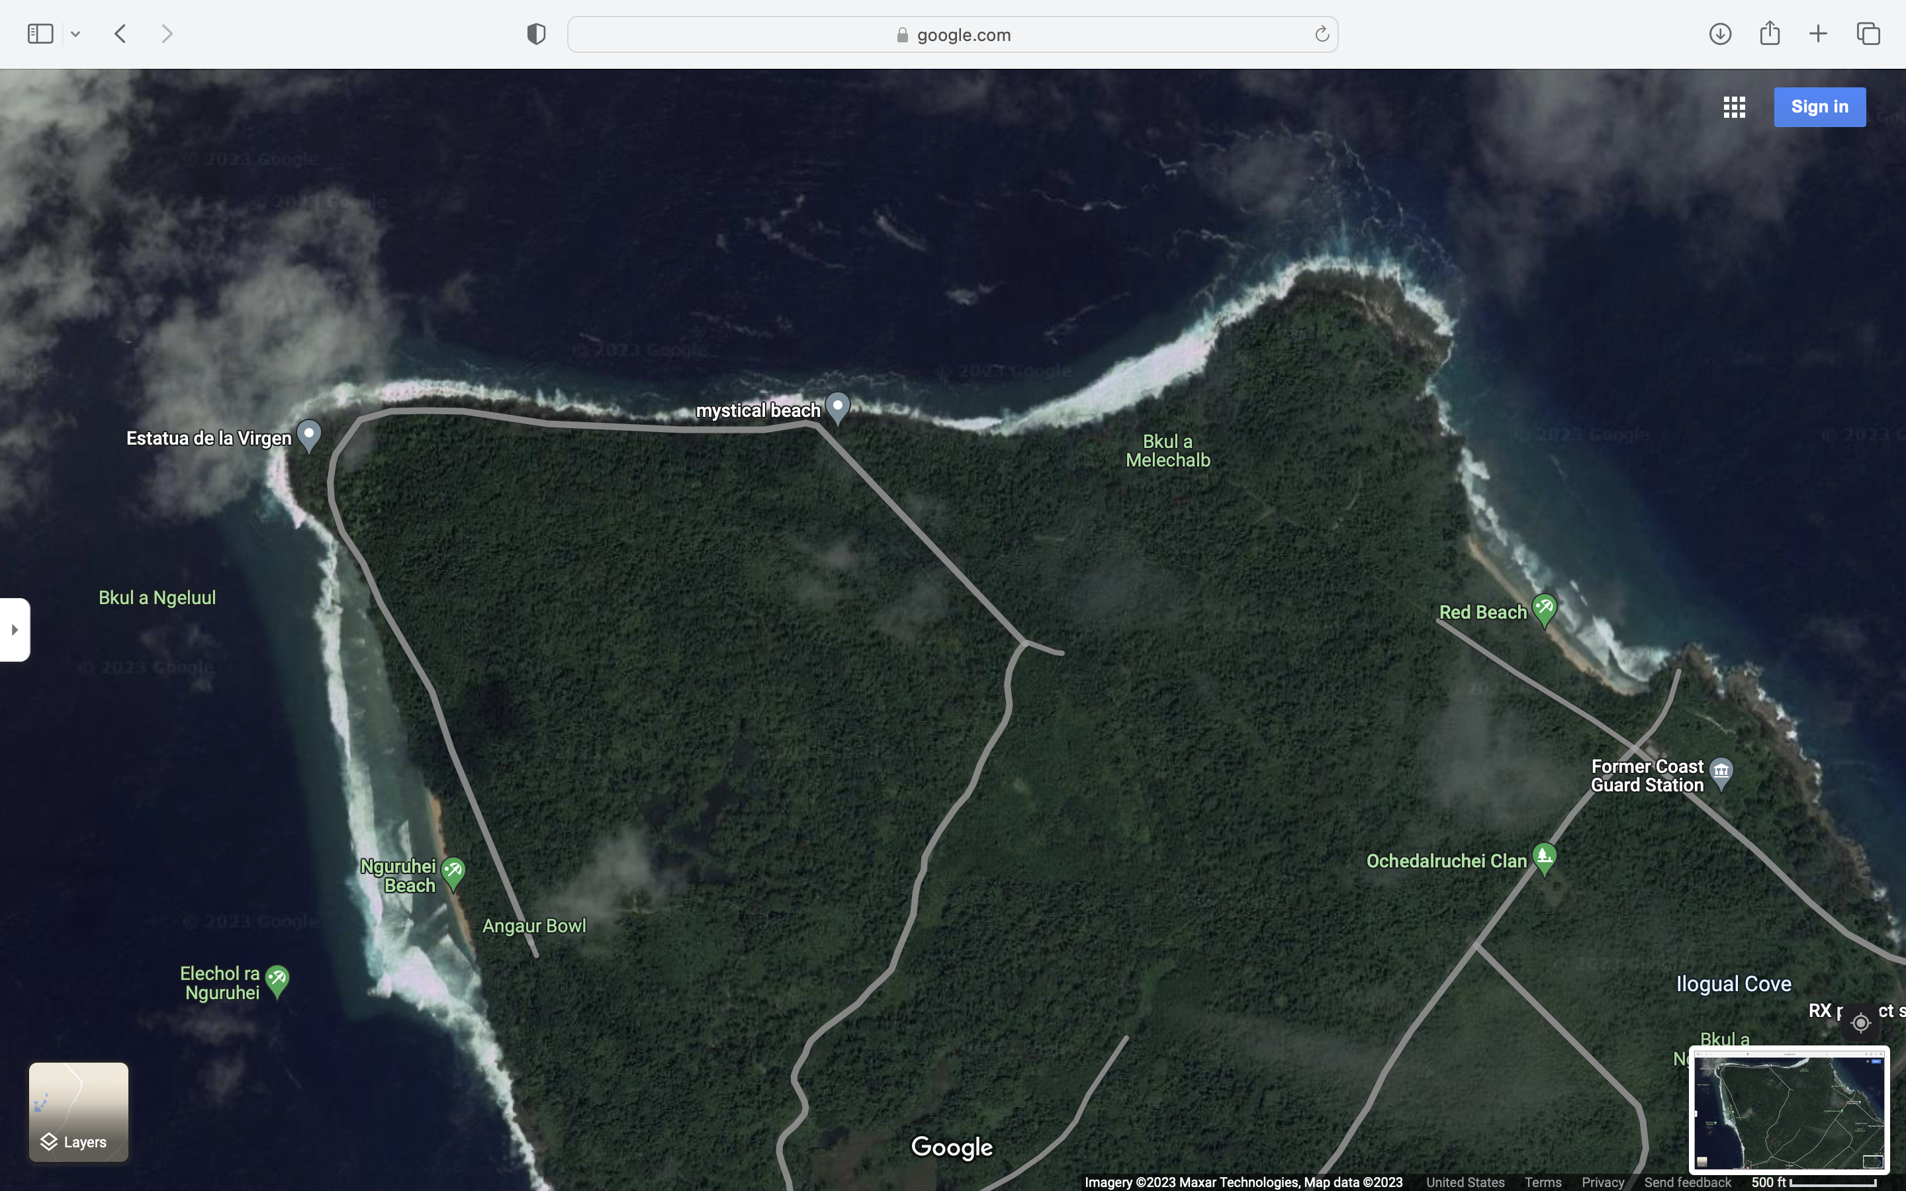Open the Terms link
The width and height of the screenshot is (1906, 1191).
1542,1182
